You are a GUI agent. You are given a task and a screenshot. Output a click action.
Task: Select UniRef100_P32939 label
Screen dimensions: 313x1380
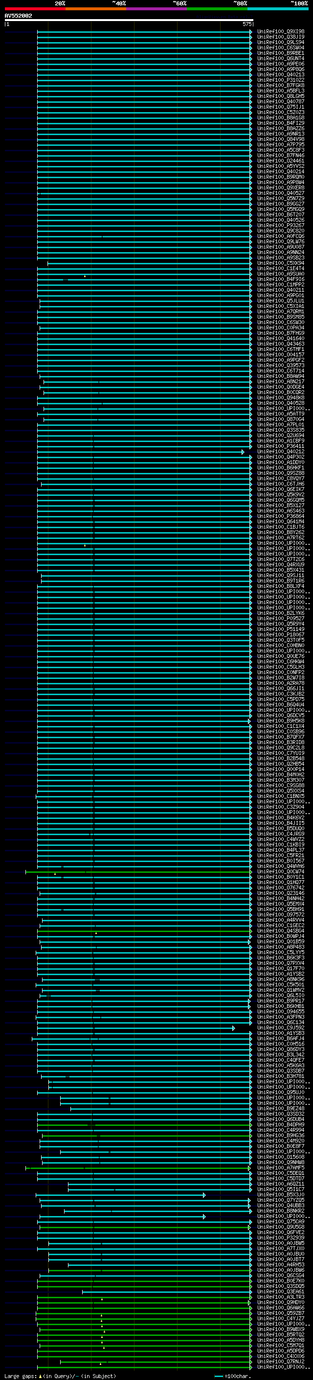pos(281,1238)
